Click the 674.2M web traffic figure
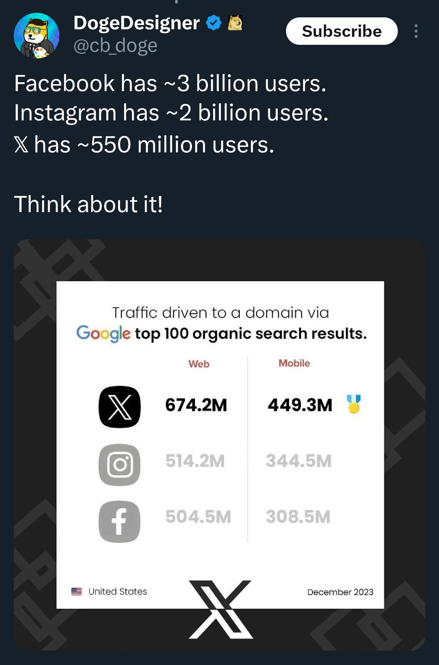 [x=196, y=405]
